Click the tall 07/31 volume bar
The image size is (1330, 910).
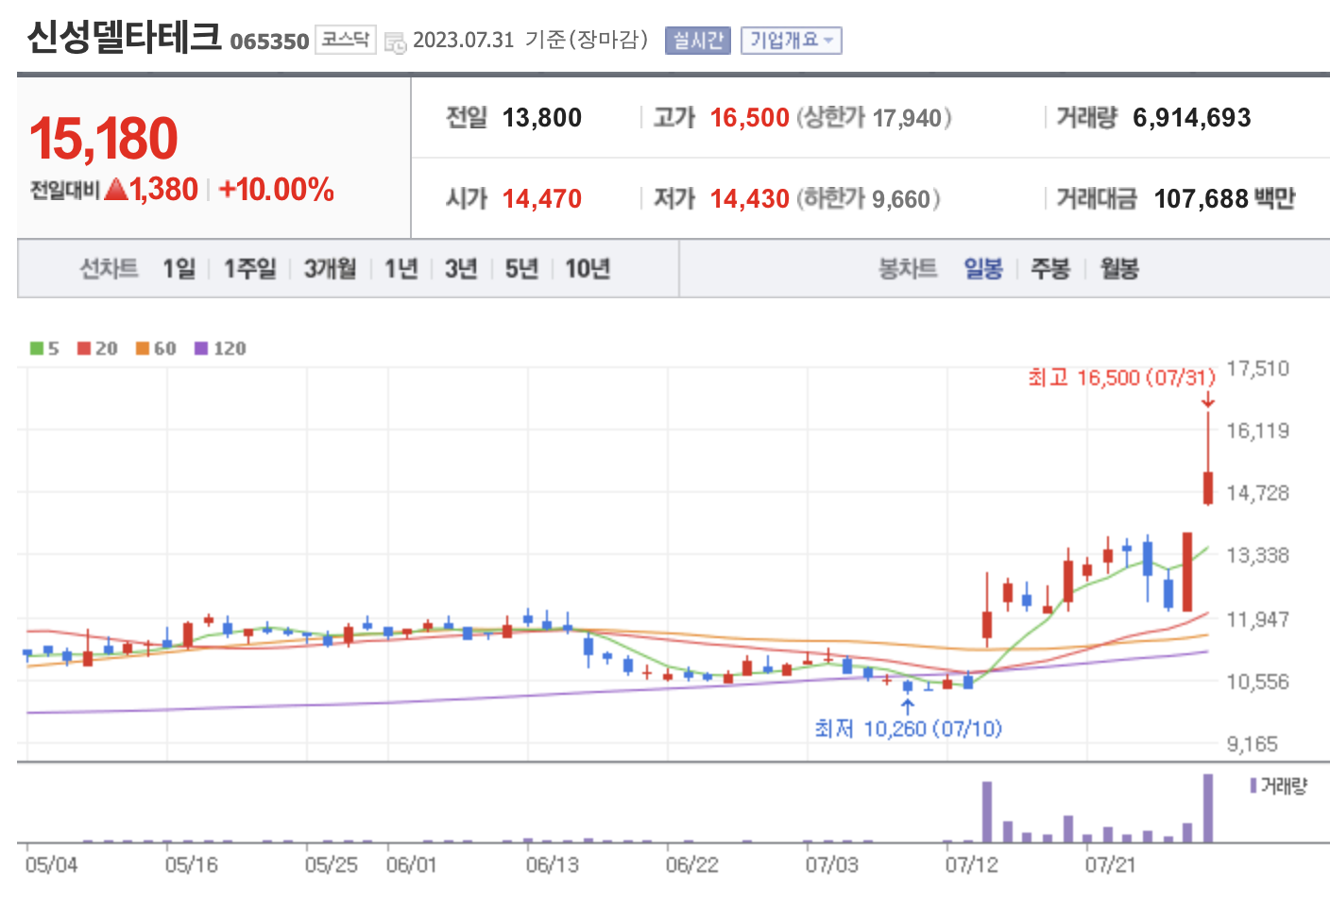[x=1208, y=808]
